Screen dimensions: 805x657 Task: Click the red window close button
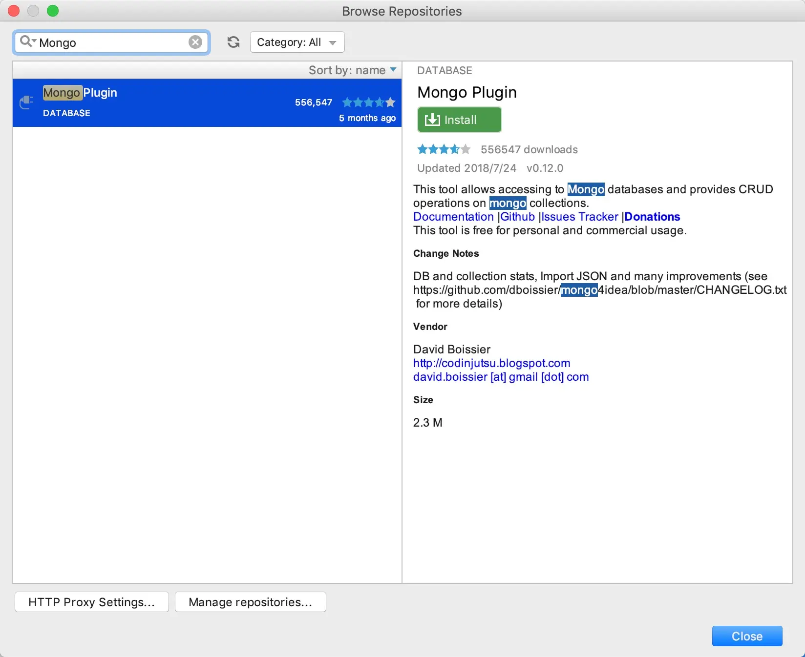[x=14, y=11]
